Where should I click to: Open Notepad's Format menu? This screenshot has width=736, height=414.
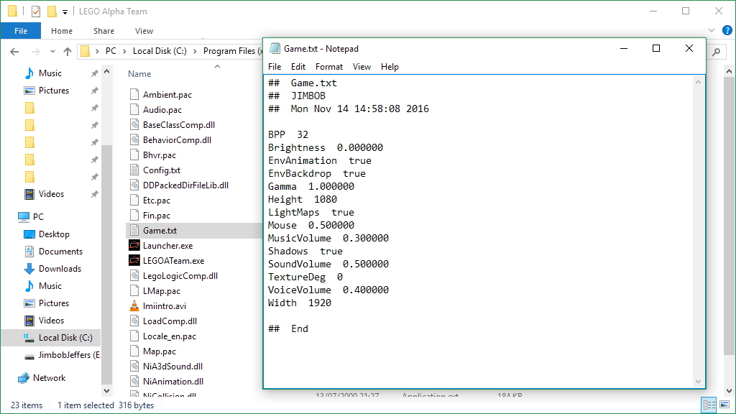[329, 67]
